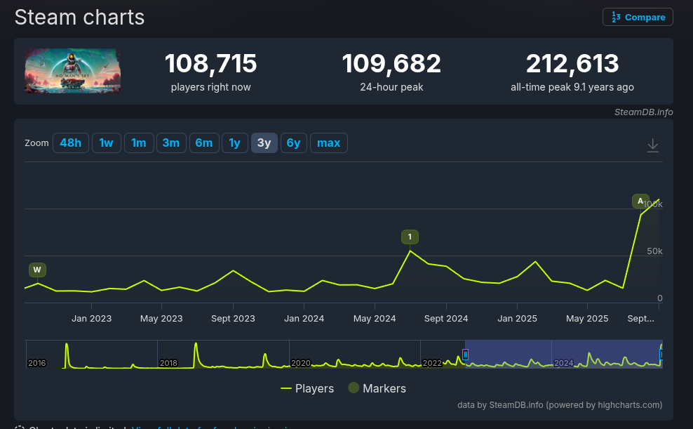This screenshot has height=429, width=693.
Task: Click the SteamDB.info credit text
Action: [643, 112]
